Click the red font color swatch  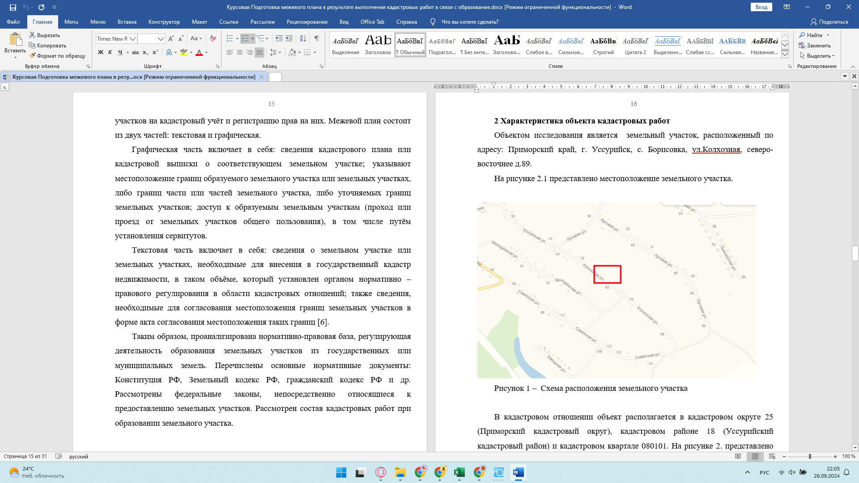pyautogui.click(x=199, y=52)
